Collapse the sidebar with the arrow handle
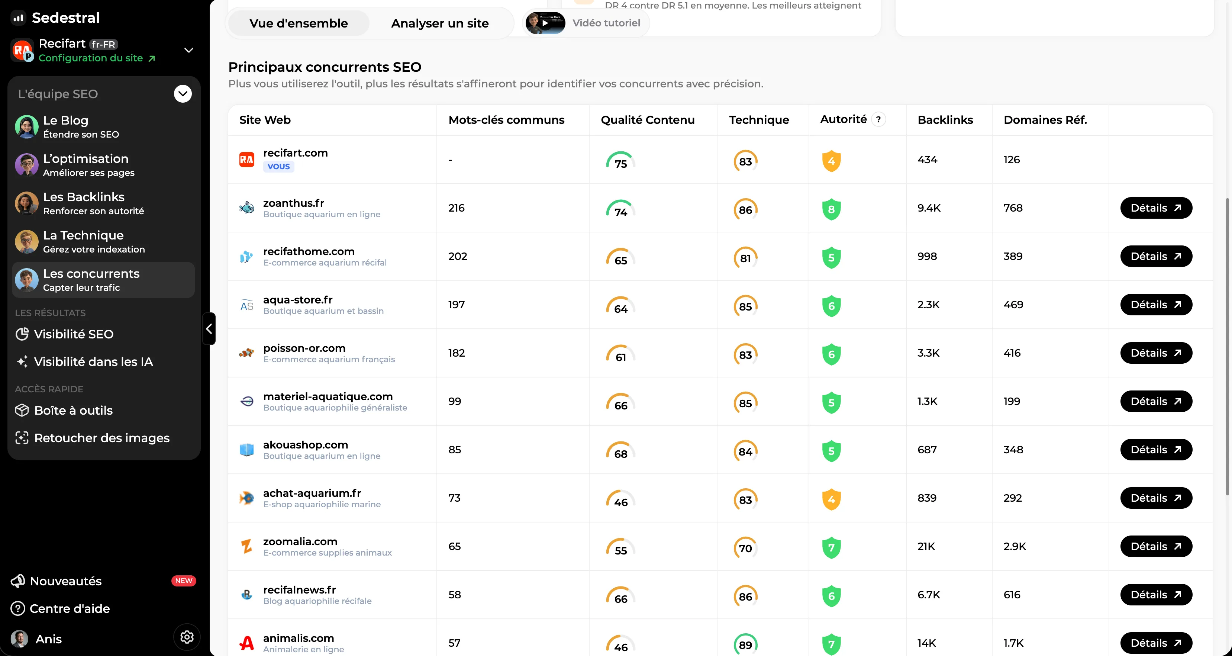Screen dimensions: 1232x656 click(x=209, y=329)
